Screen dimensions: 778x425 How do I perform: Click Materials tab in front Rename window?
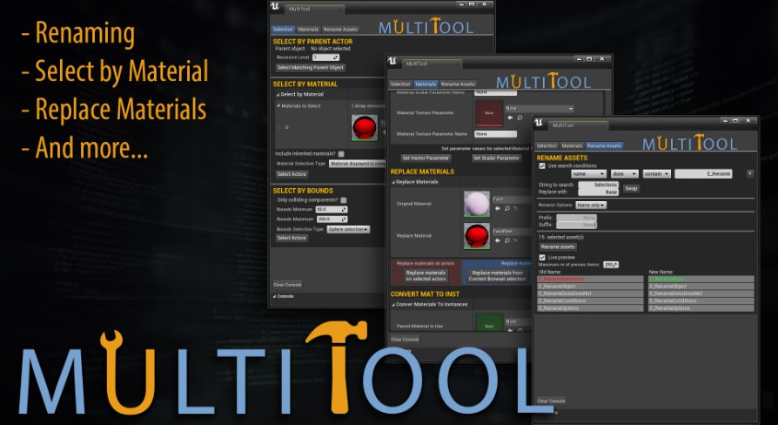coord(572,145)
